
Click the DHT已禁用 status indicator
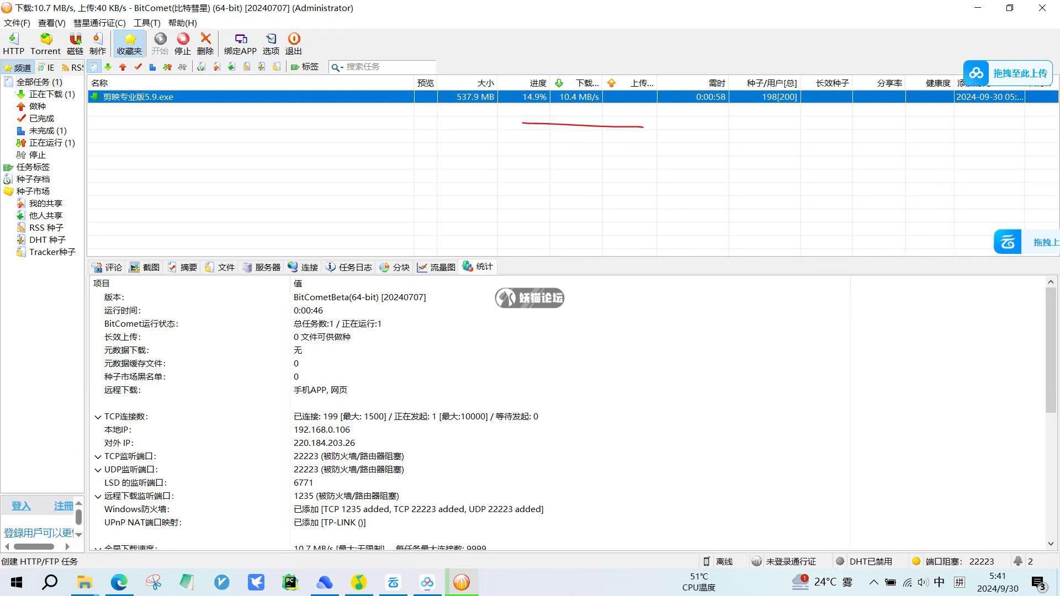point(865,561)
